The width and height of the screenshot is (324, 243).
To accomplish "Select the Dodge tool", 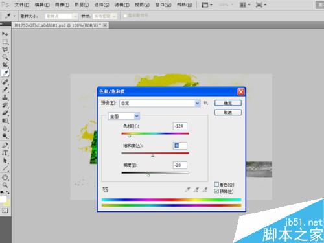I will (5, 136).
